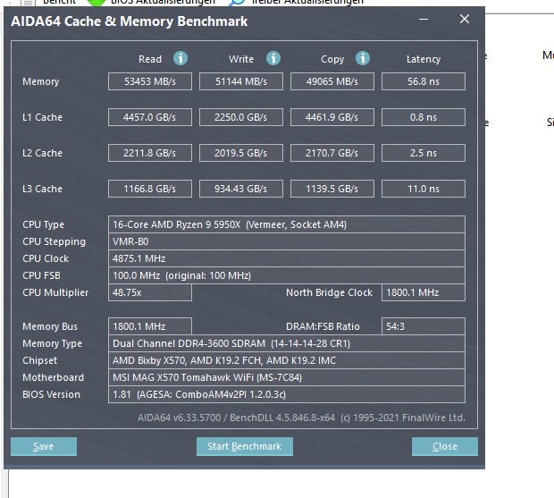Click the Chipset field AMD Bixby X570
This screenshot has height=498, width=554.
(287, 360)
